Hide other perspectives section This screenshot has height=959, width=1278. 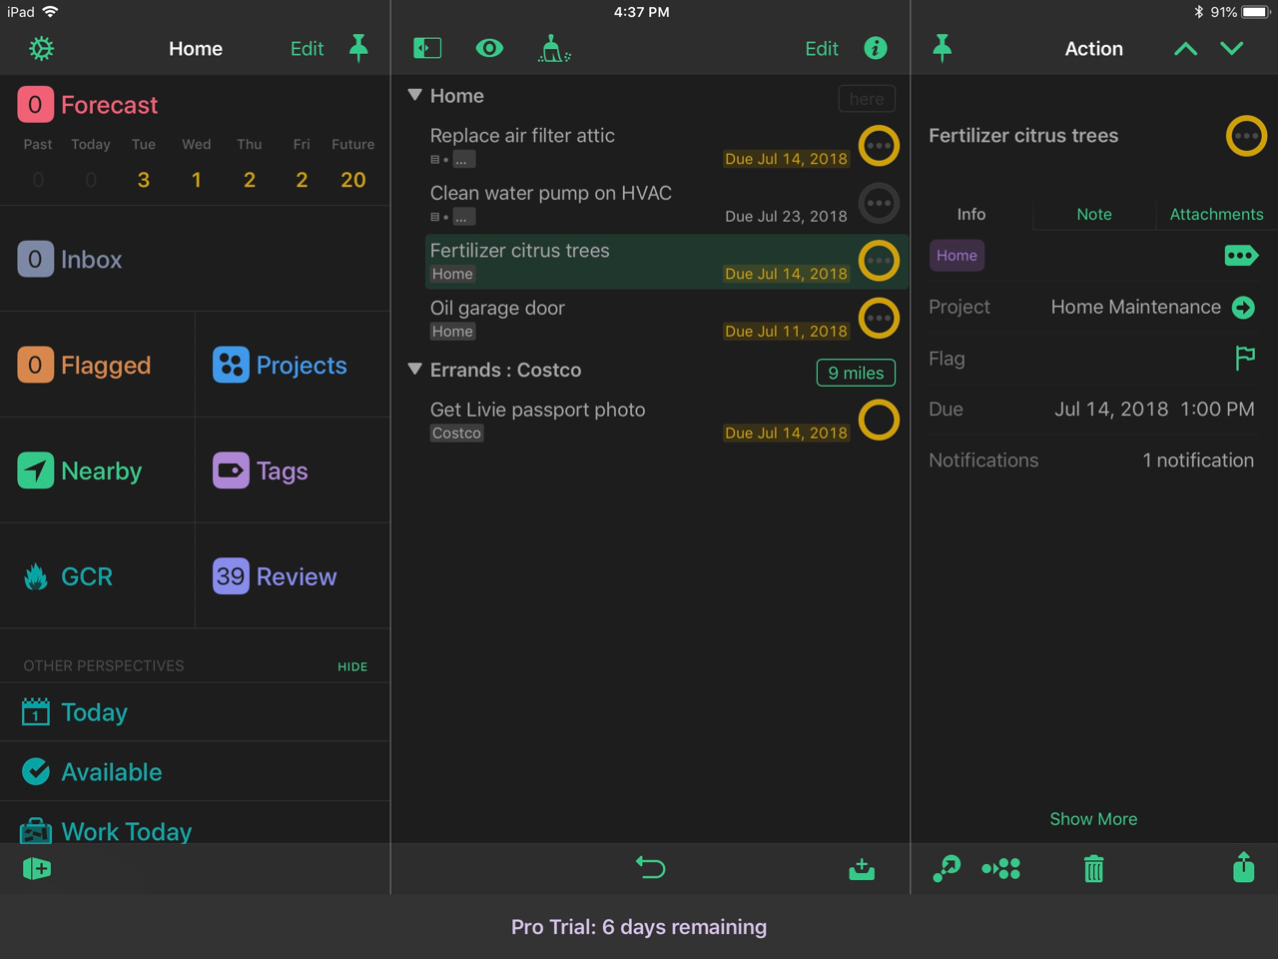tap(352, 666)
